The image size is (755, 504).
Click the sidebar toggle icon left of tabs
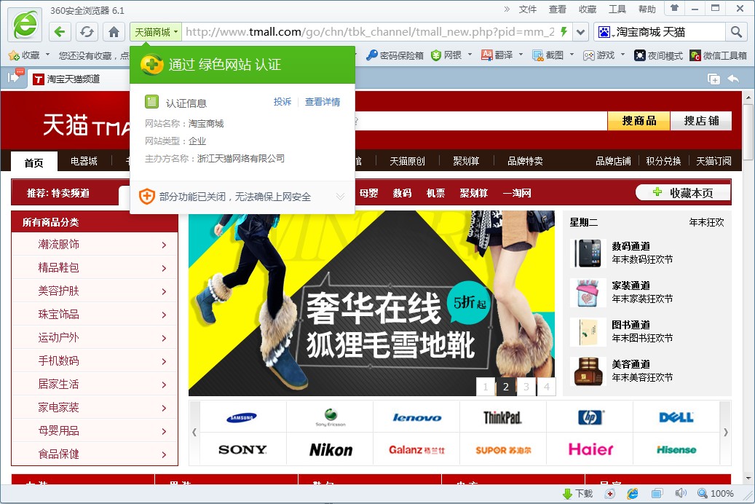coord(15,76)
